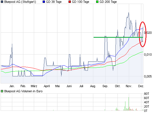Click the Bluepool AG (Stuttgart) legend color square
155x113 pixels.
point(2,2)
